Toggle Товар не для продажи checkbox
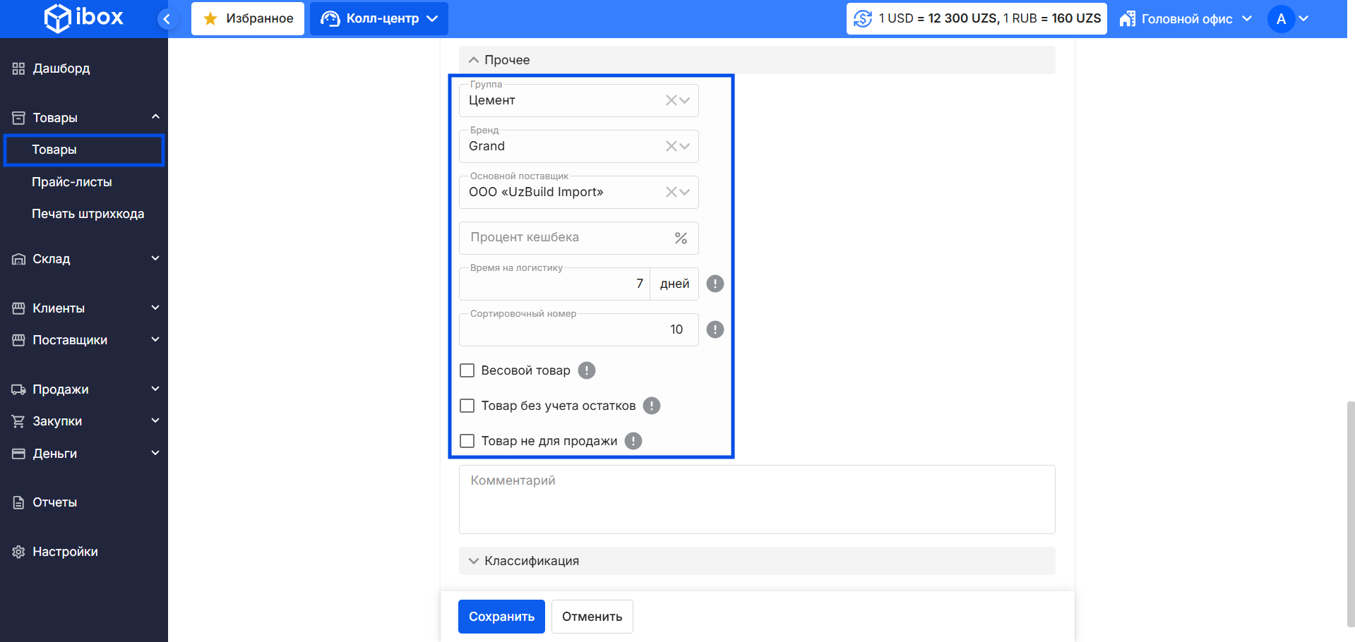This screenshot has height=642, width=1355. click(x=467, y=441)
